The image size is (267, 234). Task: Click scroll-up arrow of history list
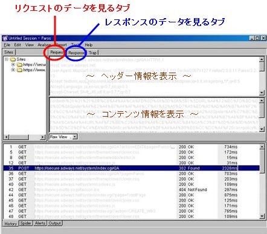pyautogui.click(x=262, y=147)
